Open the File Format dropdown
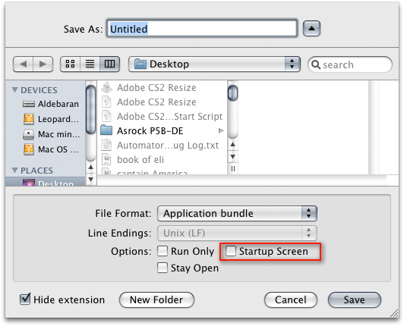404x326 pixels. pos(237,213)
